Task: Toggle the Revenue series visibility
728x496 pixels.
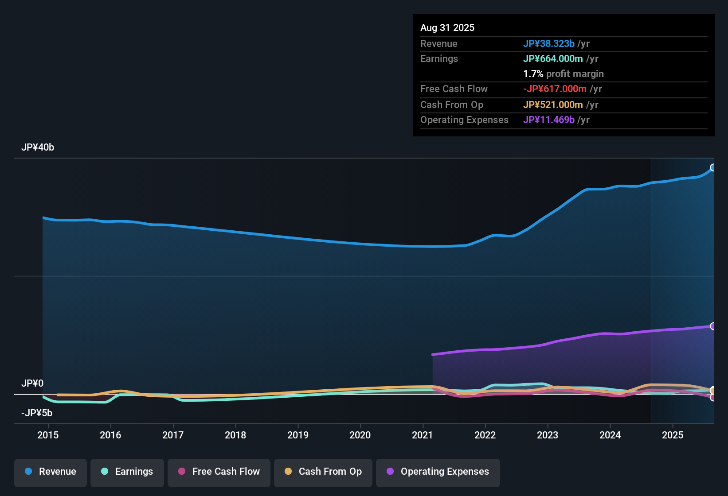Action: 50,472
